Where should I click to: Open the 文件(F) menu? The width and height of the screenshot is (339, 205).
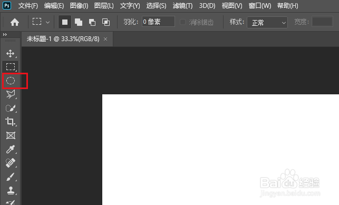(28, 6)
